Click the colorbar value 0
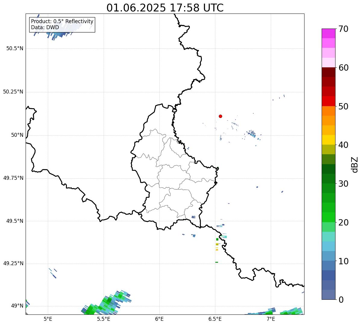The height and width of the screenshot is (325, 362). 341,300
